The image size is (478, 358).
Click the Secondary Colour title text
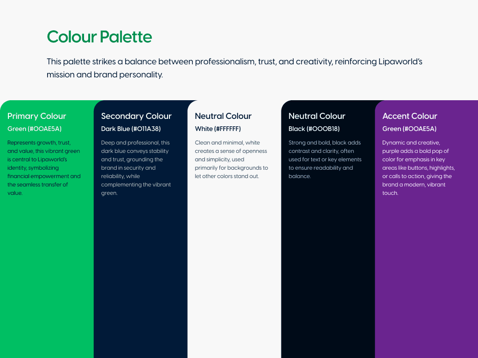coord(136,116)
